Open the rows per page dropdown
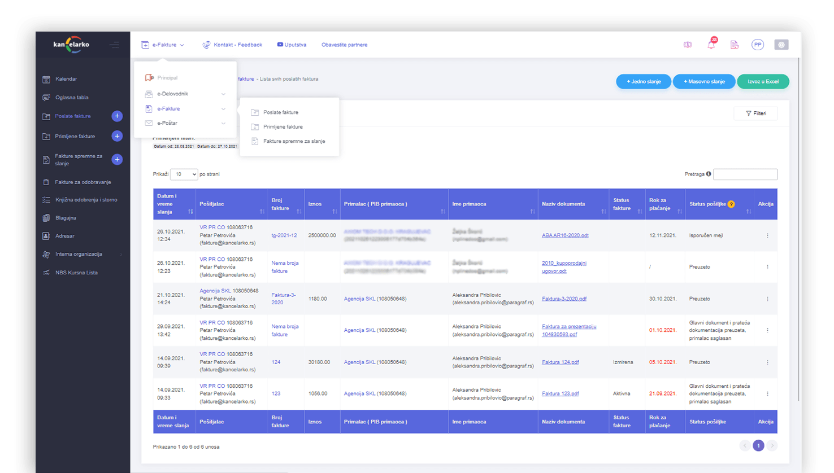The width and height of the screenshot is (834, 473). tap(184, 174)
